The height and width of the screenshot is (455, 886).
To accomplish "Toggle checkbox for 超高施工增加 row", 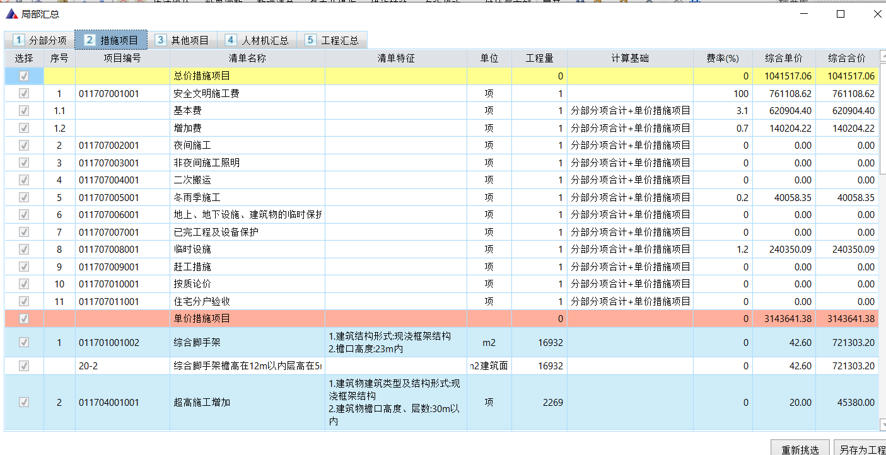I will pos(24,402).
